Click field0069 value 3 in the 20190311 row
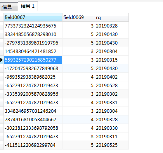This screenshot has height=153, width=163. (78, 137)
